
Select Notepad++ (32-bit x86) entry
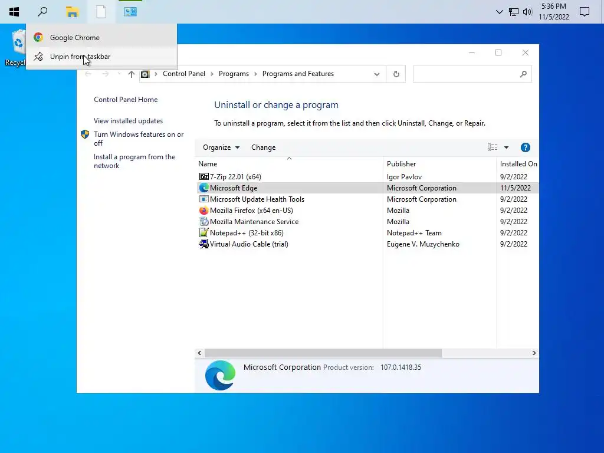[x=367, y=232]
